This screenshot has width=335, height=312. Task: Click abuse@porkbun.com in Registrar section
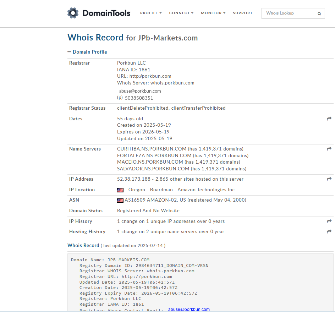point(140,91)
